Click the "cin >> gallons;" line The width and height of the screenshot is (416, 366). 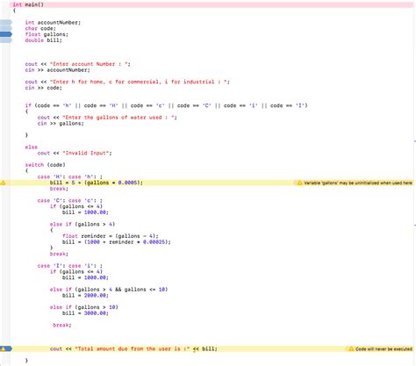(x=61, y=124)
